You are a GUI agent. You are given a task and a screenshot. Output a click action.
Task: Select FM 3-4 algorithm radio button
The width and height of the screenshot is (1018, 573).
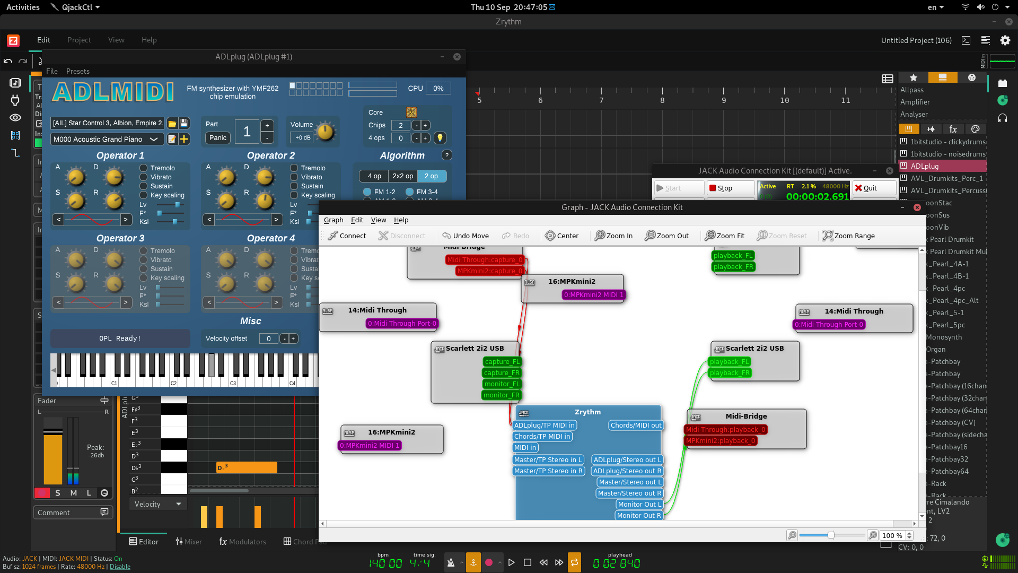pyautogui.click(x=409, y=192)
